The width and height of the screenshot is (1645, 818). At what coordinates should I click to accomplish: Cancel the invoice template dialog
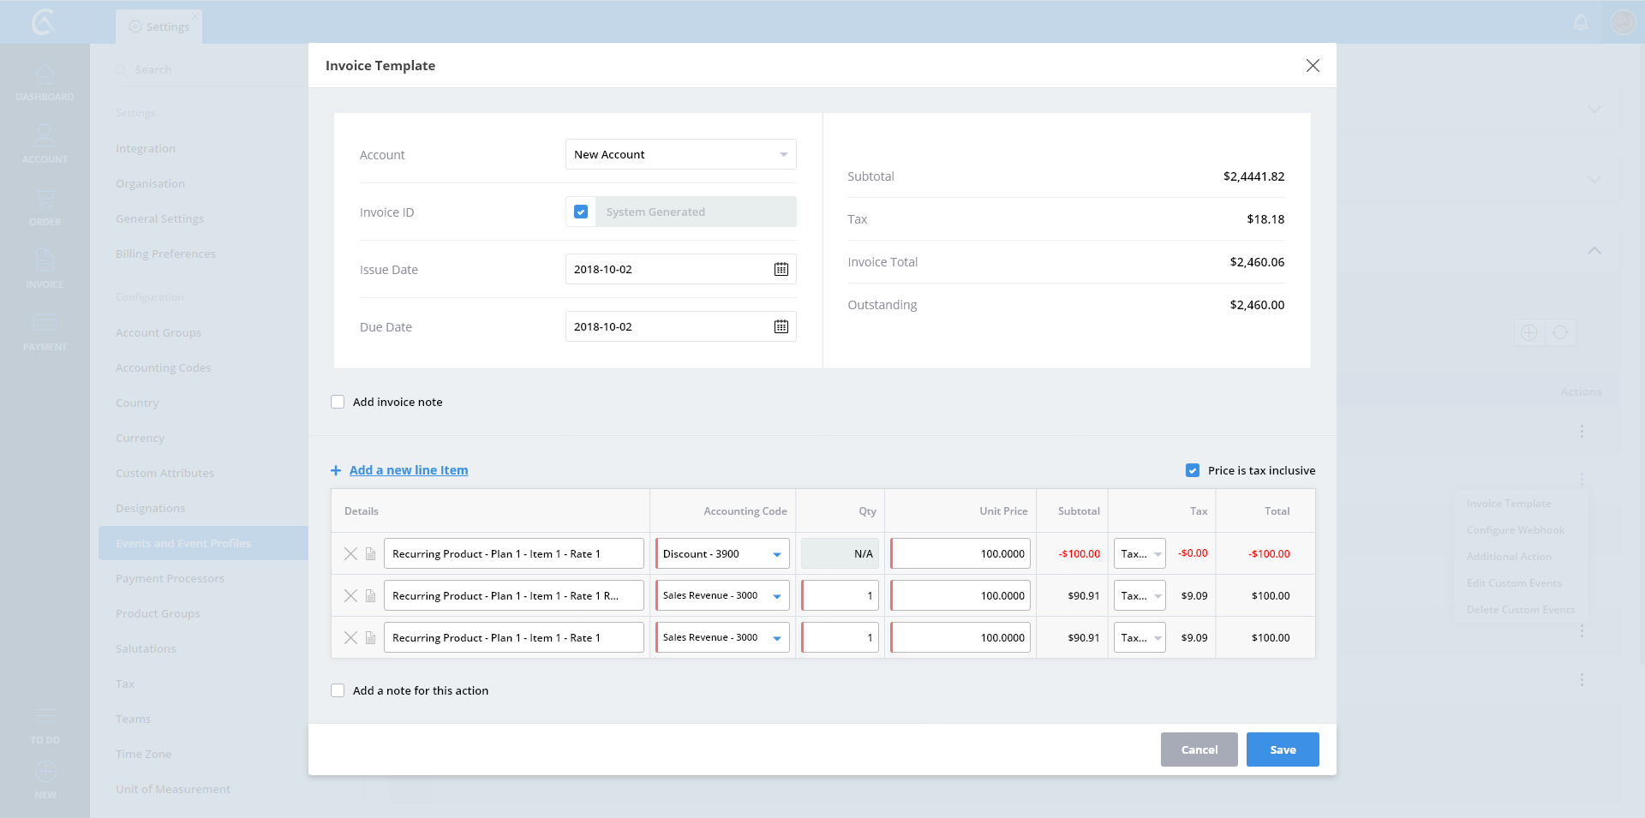tap(1199, 749)
